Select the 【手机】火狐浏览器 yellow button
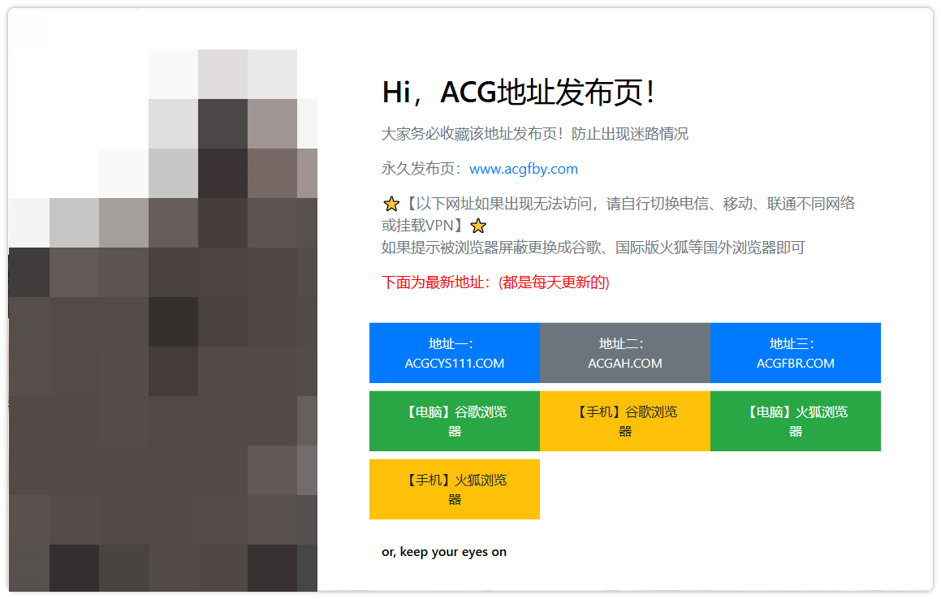Image resolution: width=941 pixels, height=599 pixels. (x=455, y=489)
